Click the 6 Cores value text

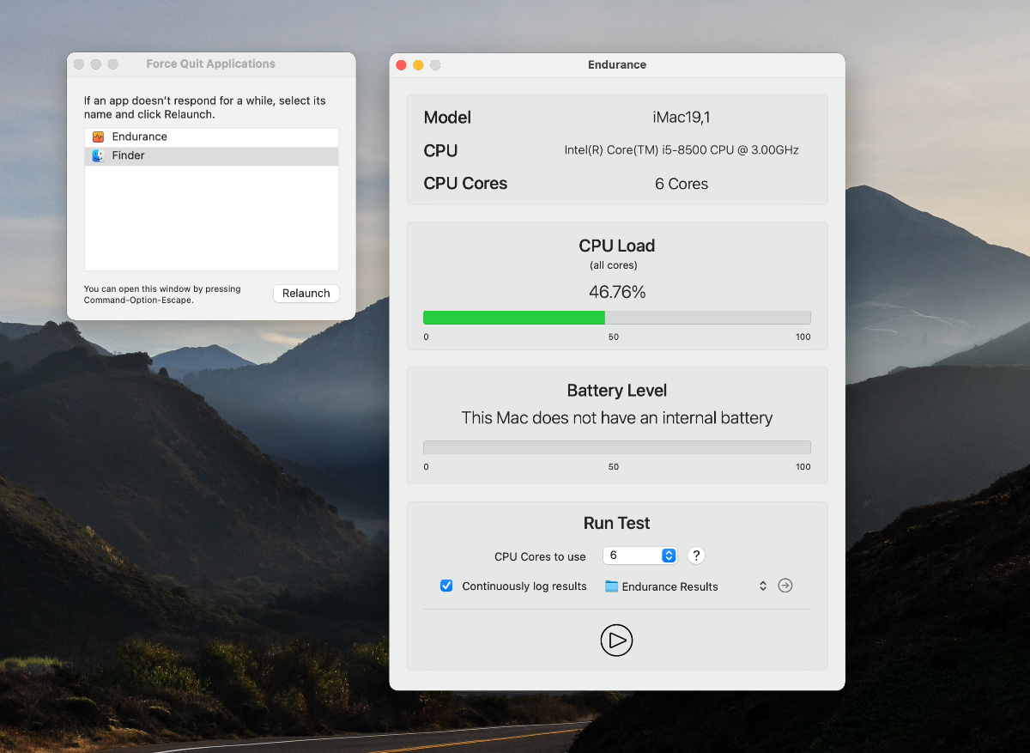682,184
